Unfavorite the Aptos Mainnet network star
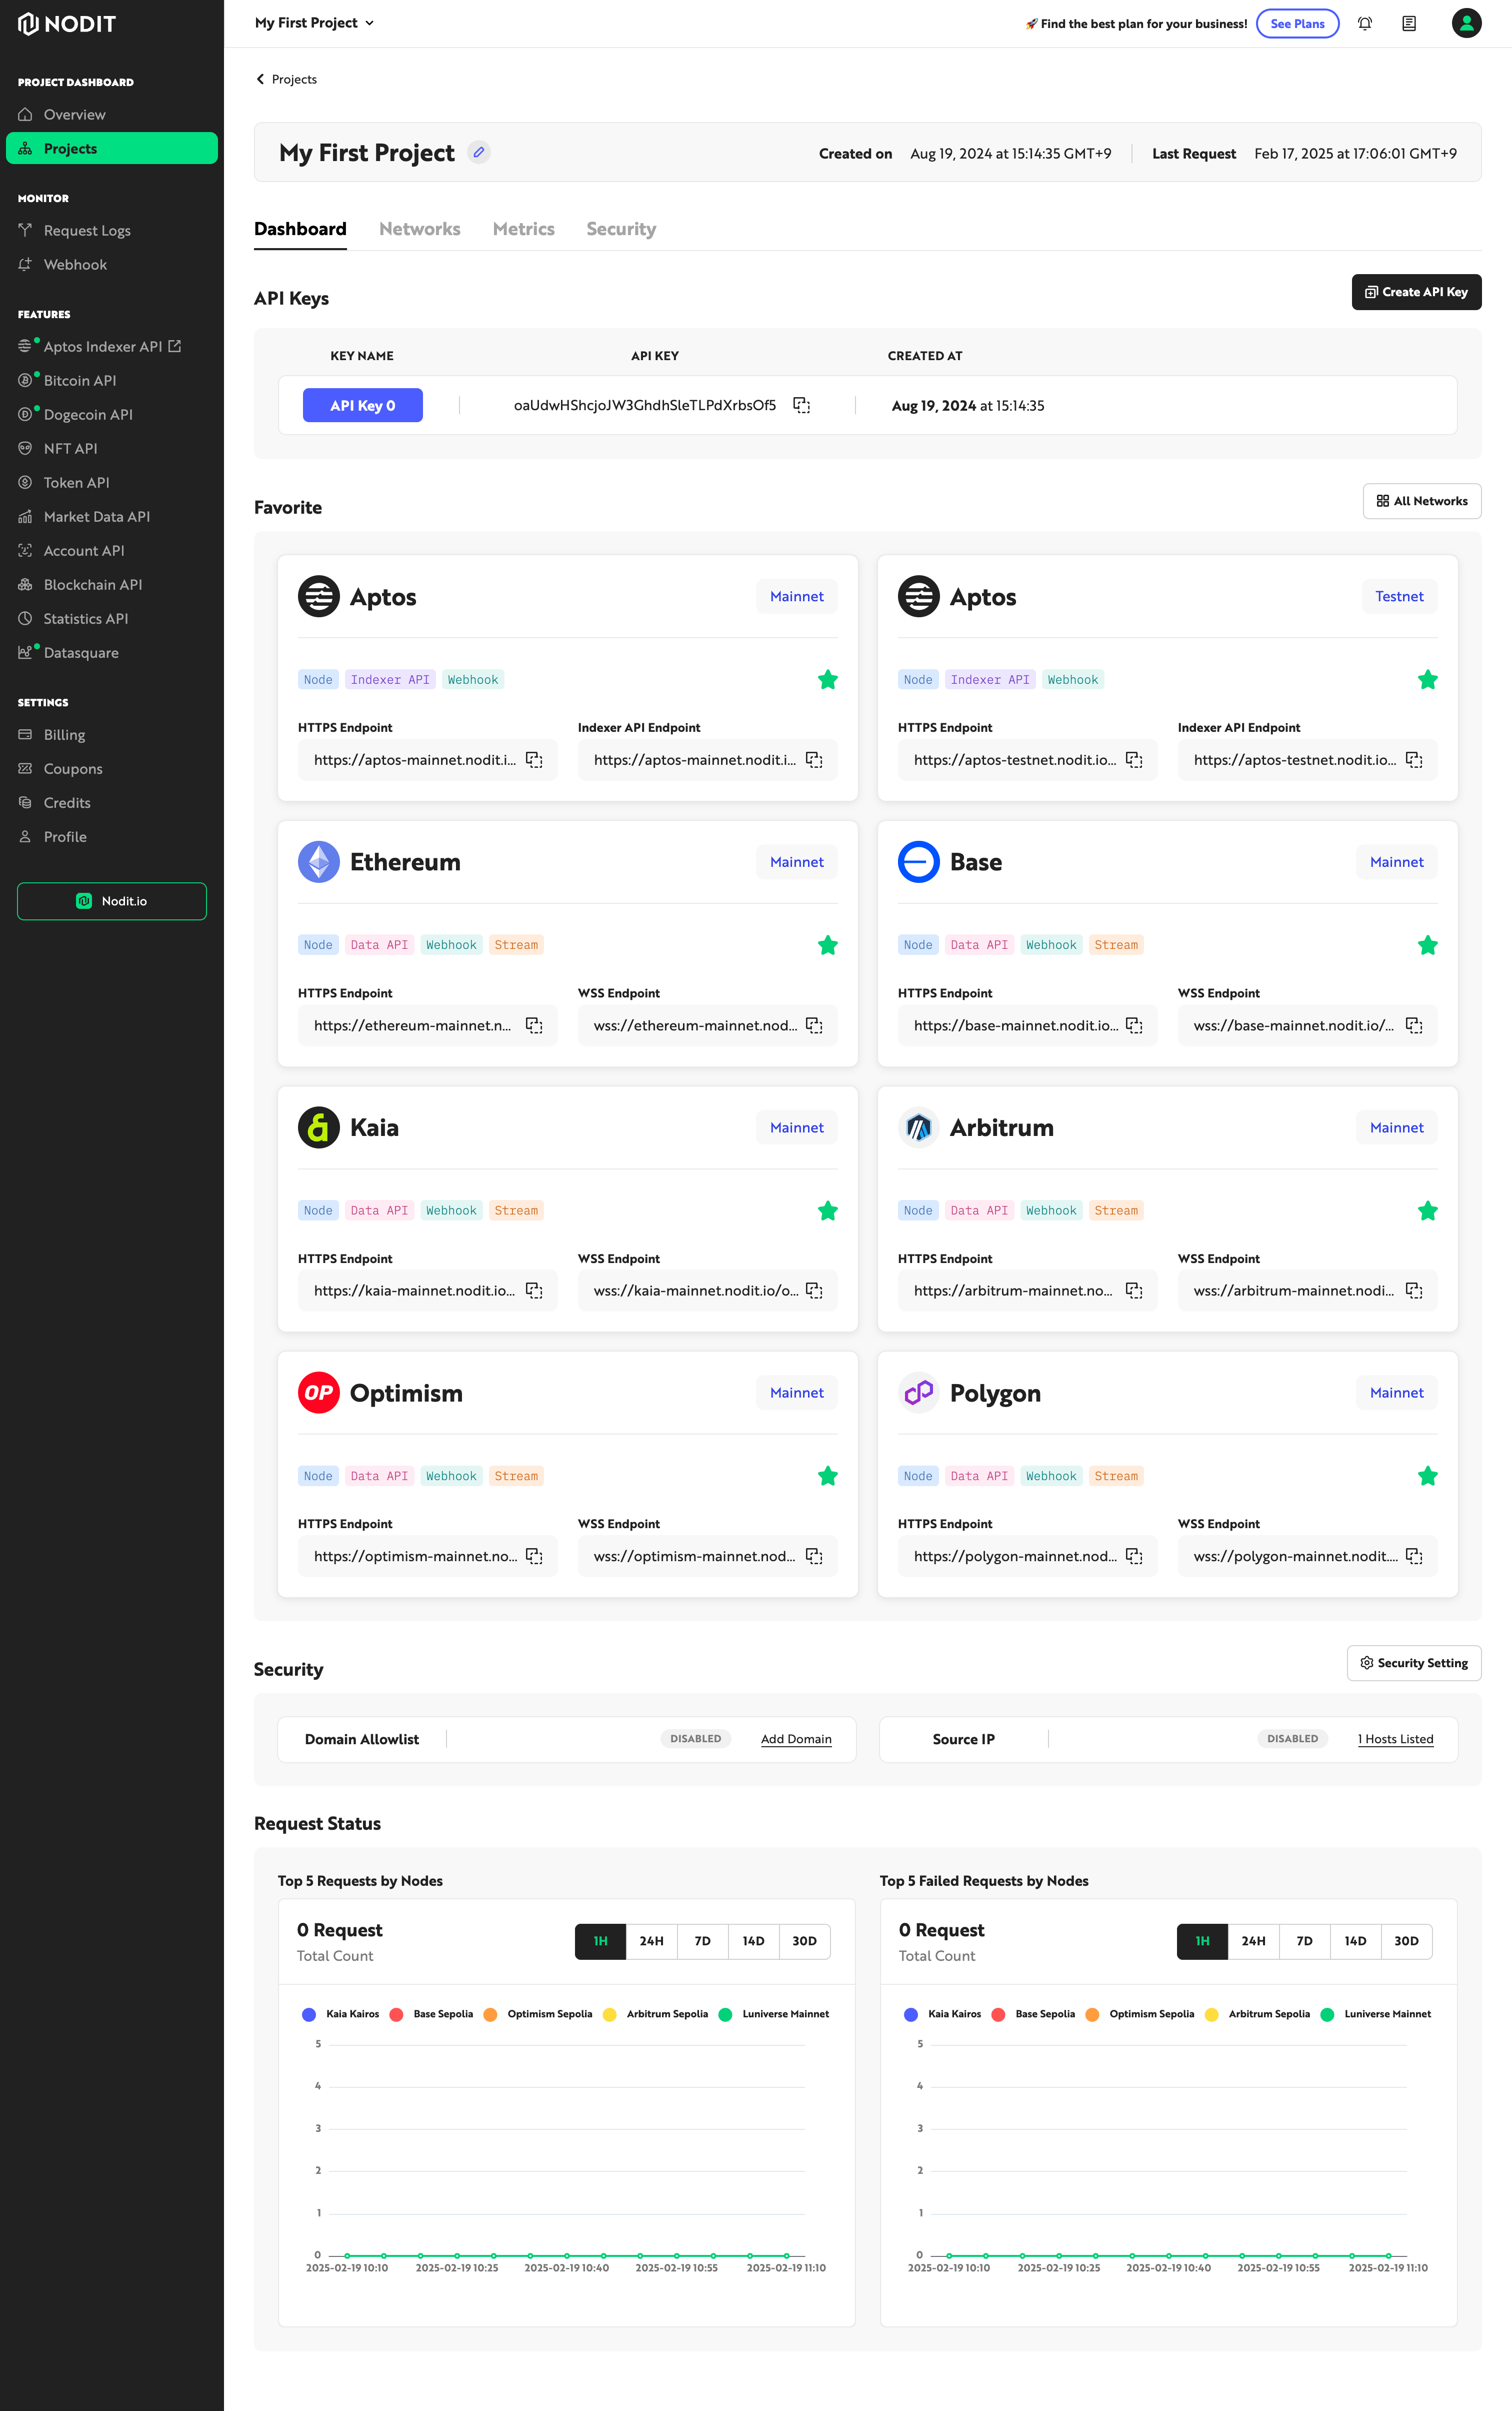Screen dimensions: 1512x2411 point(828,679)
